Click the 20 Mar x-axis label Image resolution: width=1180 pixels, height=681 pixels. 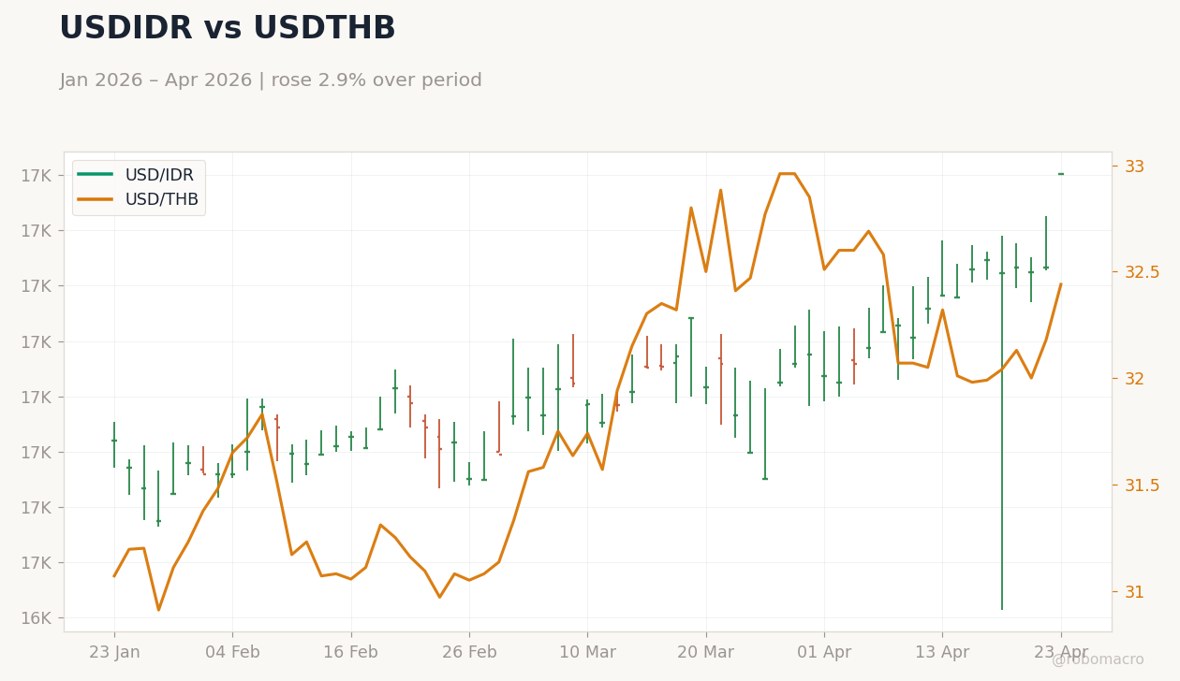[706, 653]
